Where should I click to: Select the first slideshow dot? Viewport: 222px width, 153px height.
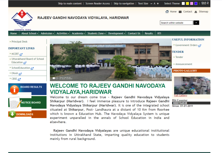[x=54, y=78]
